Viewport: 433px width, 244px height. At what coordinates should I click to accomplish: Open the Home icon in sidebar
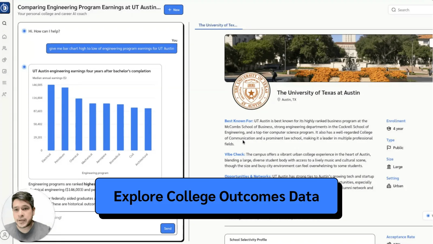point(4,37)
